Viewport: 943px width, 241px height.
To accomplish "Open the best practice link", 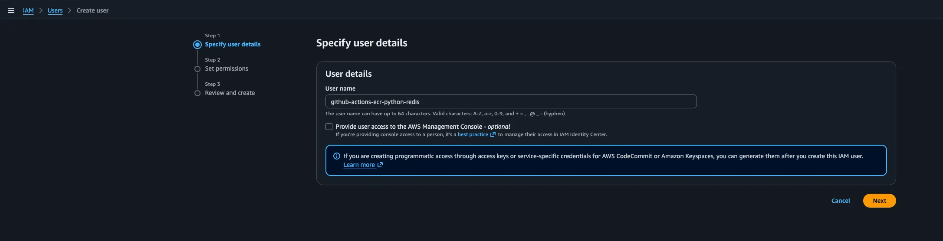I will [x=473, y=134].
